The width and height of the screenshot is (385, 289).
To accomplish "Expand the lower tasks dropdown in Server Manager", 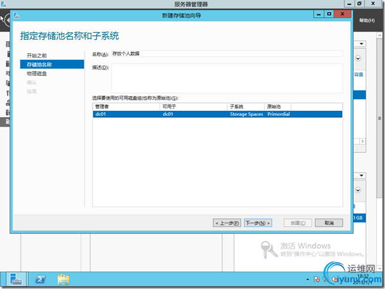I will point(361,176).
